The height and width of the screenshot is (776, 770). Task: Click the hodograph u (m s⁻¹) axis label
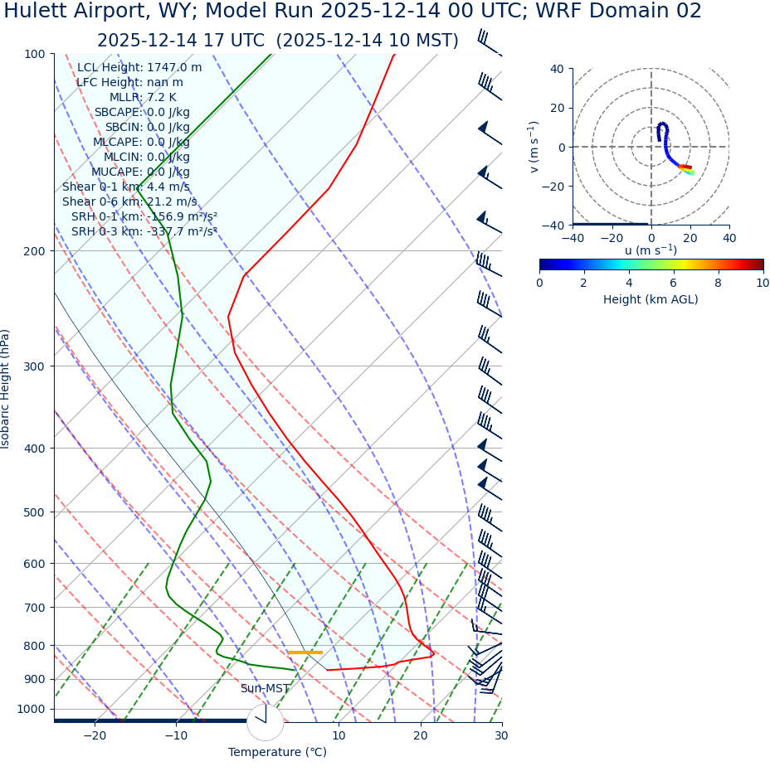pyautogui.click(x=651, y=250)
